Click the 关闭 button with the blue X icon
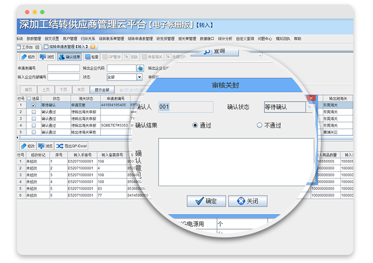373x263 pixels. coord(248,201)
